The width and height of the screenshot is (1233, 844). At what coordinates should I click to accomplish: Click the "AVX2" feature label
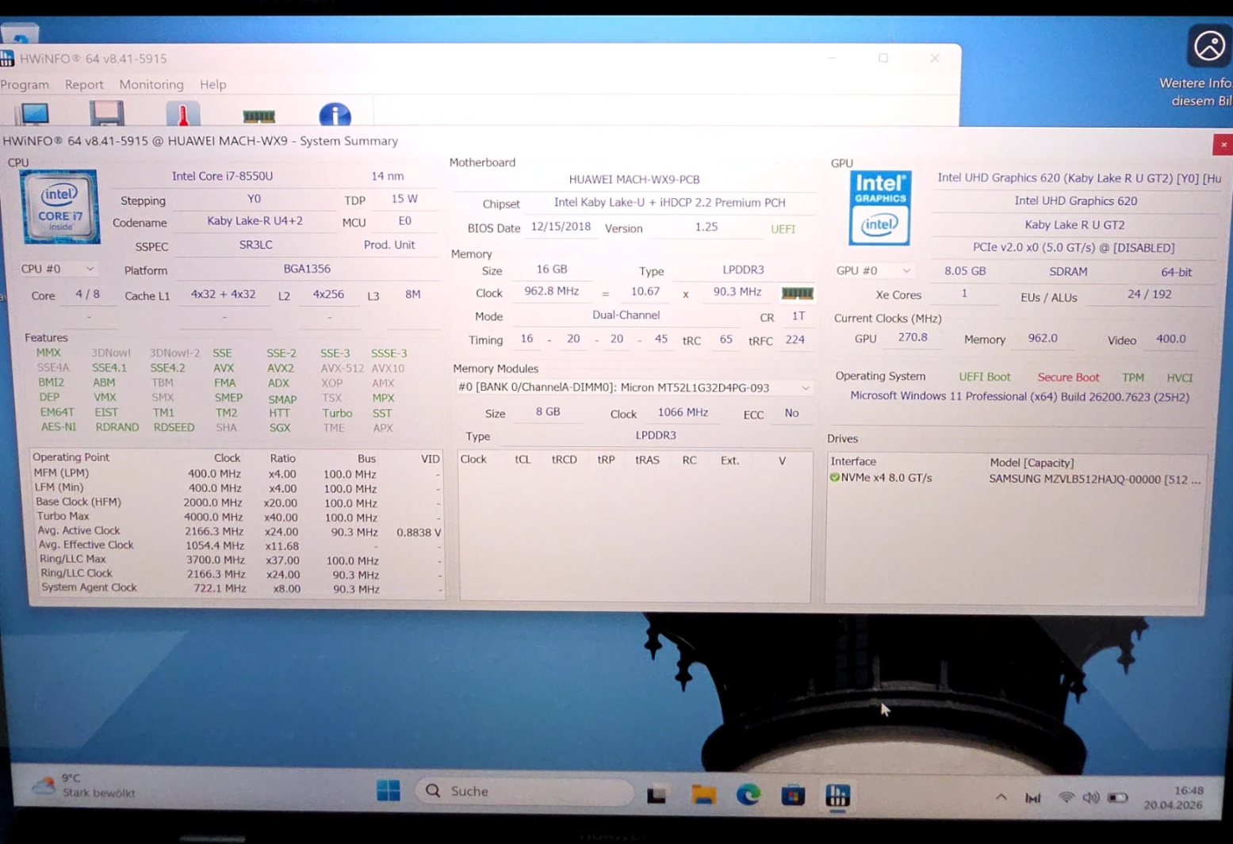(280, 369)
